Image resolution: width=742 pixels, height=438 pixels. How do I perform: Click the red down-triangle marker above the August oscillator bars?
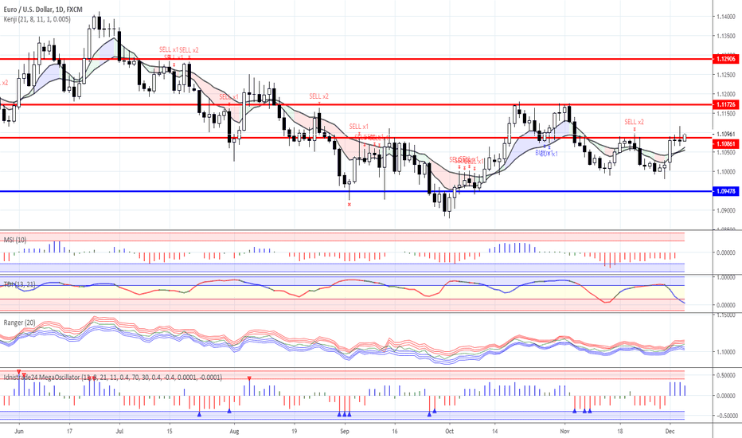click(x=249, y=378)
